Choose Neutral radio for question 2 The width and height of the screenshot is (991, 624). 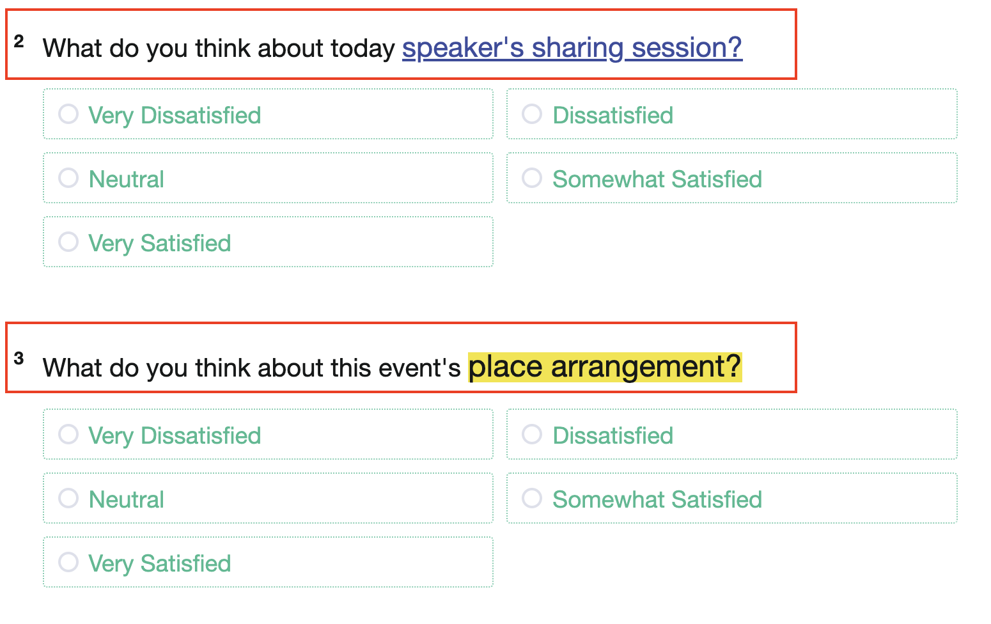pos(68,178)
